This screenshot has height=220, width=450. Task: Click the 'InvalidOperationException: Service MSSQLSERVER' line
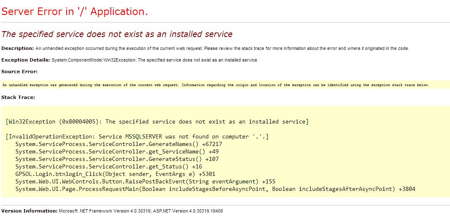point(137,136)
